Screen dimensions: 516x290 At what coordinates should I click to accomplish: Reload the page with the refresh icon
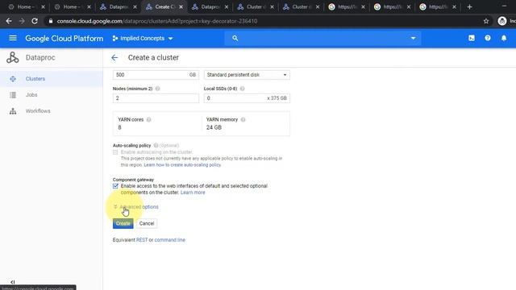point(35,21)
